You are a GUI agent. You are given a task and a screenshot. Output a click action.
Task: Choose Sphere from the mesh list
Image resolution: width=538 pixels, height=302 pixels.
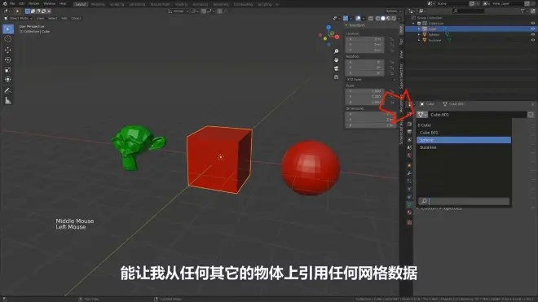[x=464, y=140]
